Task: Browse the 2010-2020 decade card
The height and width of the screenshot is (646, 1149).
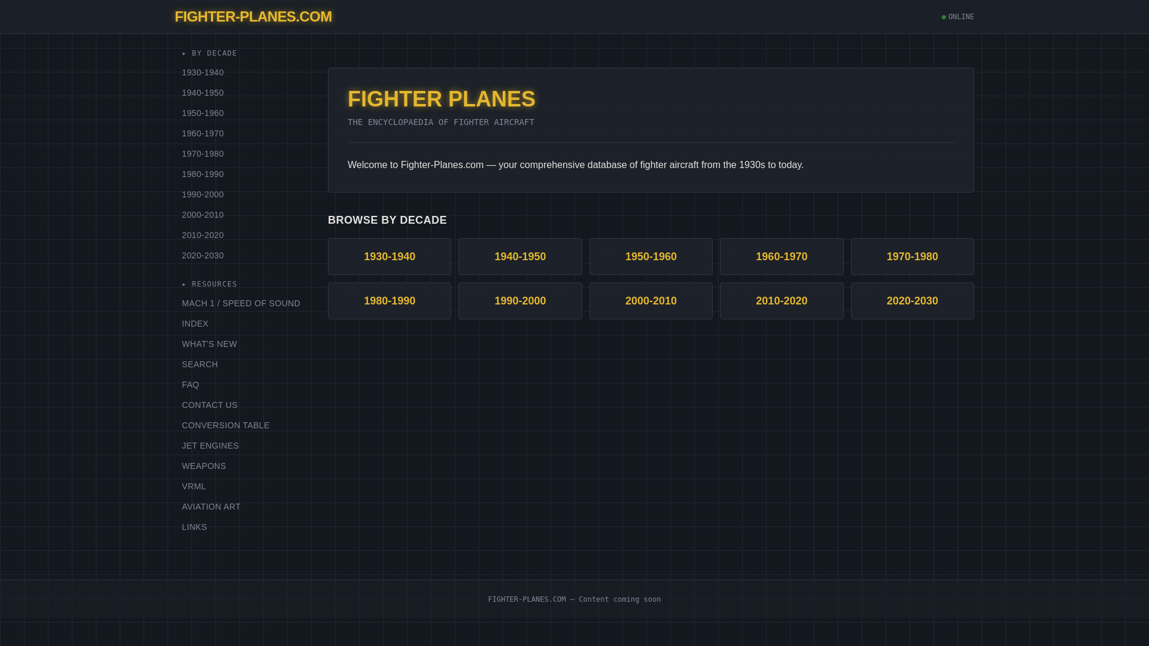Action: point(782,301)
